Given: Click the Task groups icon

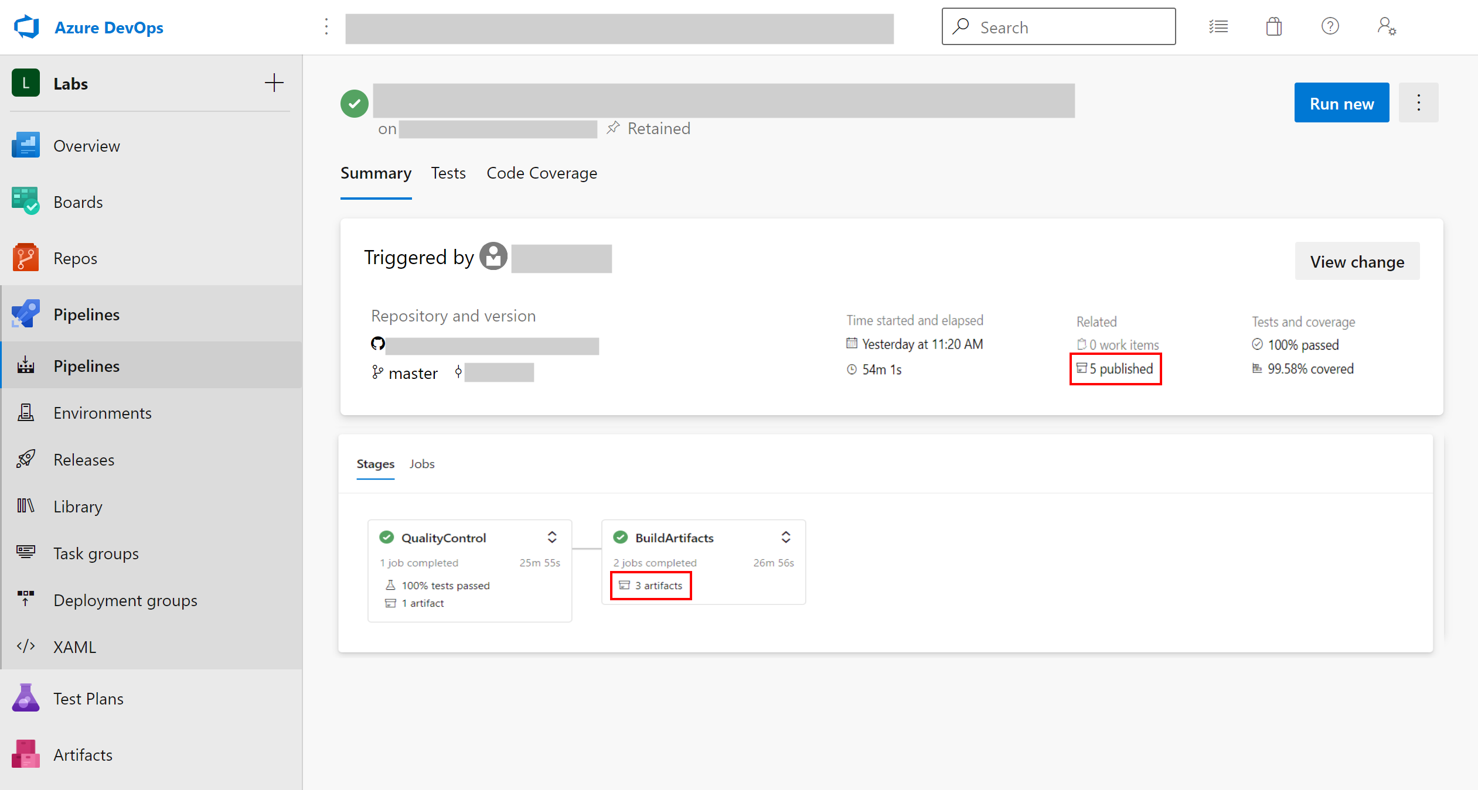Looking at the screenshot, I should 26,552.
